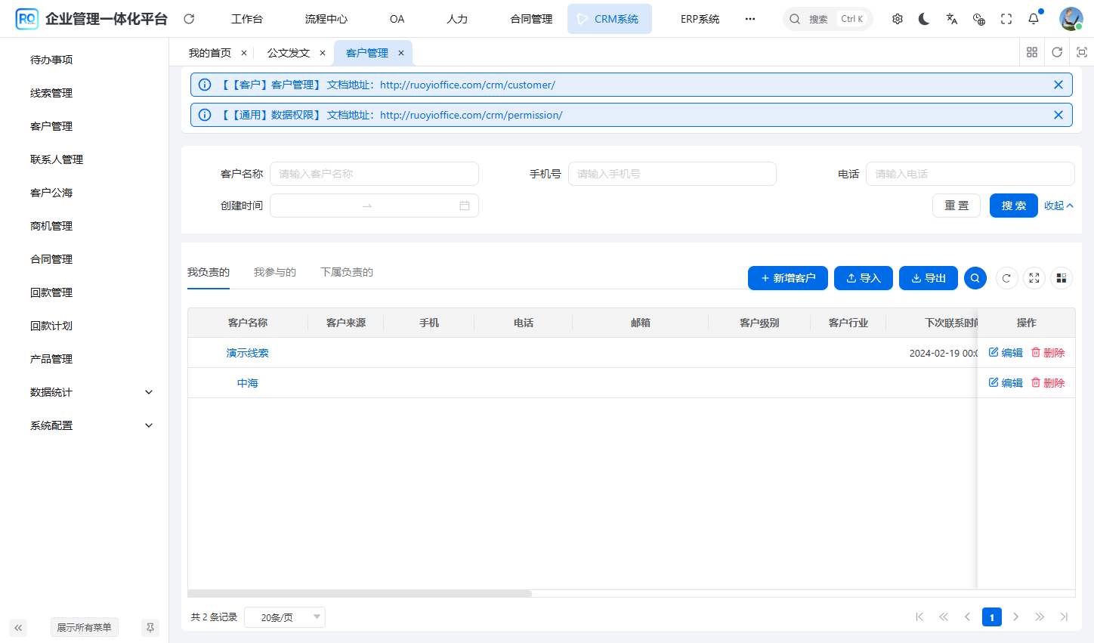Click the horizontal table scrollbar

pos(360,593)
